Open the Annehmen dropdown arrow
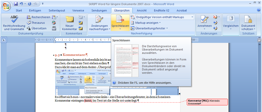The width and height of the screenshot is (262, 112). click(204, 29)
